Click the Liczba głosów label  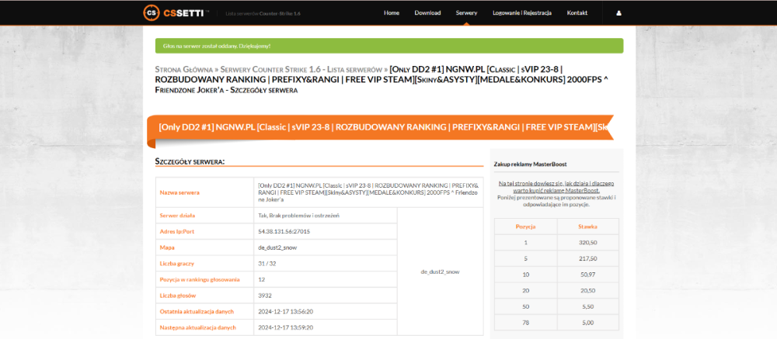(x=178, y=296)
